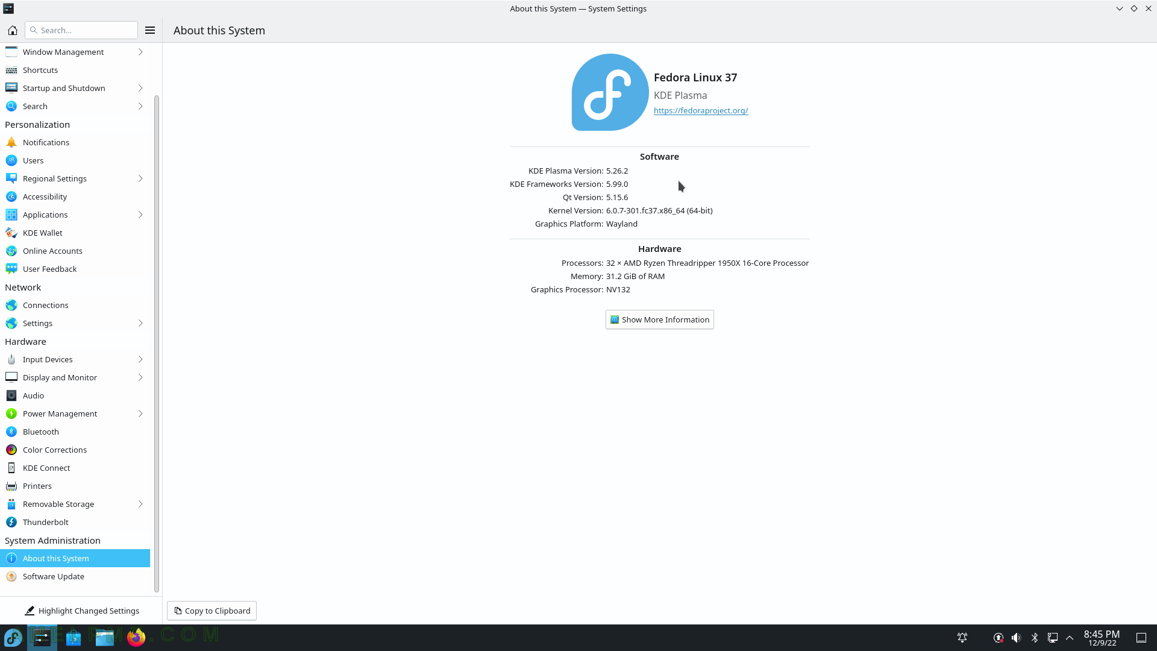This screenshot has width=1157, height=651.
Task: Open Dolphin file manager in taskbar
Action: 105,637
